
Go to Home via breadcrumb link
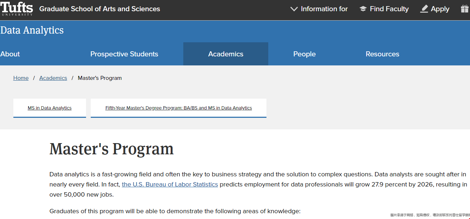point(21,78)
